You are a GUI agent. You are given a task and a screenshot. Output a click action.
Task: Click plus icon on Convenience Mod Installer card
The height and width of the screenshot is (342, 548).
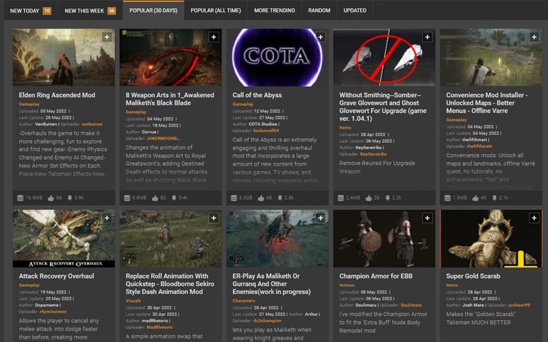click(x=534, y=37)
